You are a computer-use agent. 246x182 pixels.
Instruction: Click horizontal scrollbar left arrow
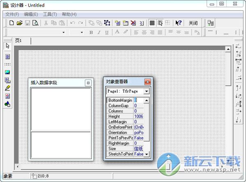pos(18,166)
